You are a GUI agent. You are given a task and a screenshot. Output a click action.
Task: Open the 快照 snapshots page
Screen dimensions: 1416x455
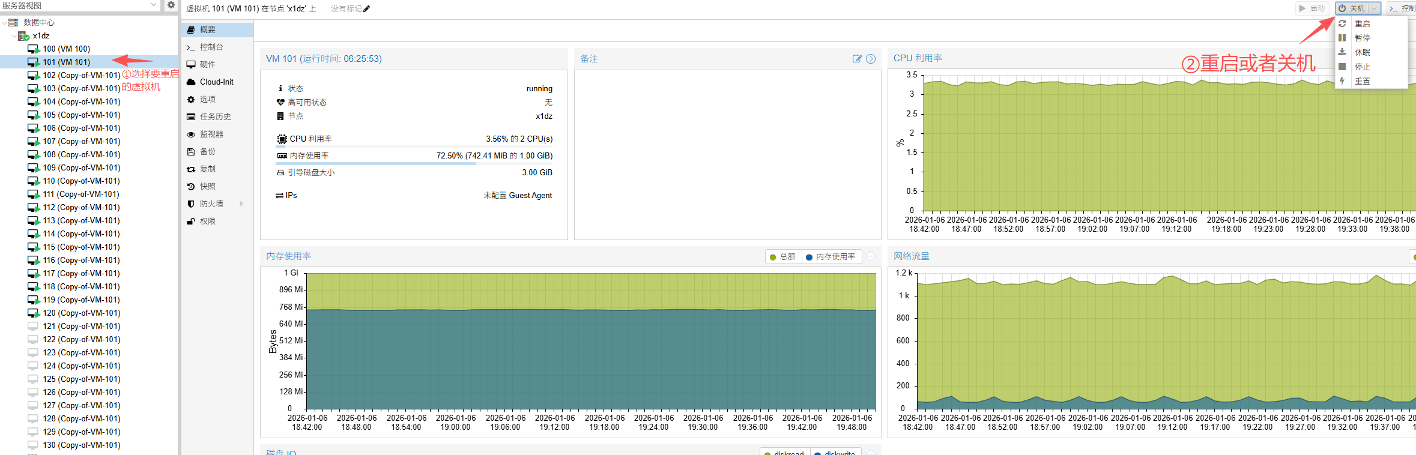coord(207,186)
